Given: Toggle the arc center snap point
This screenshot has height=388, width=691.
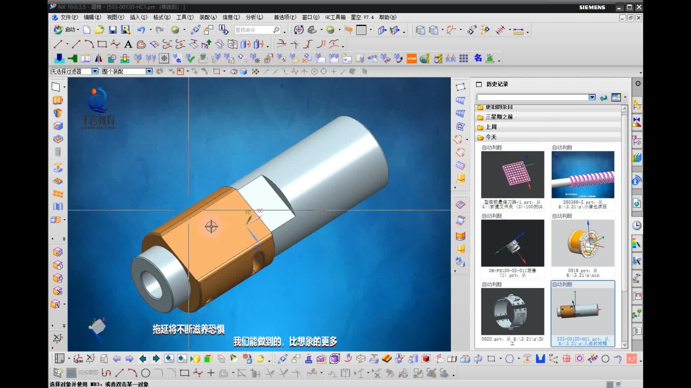Looking at the screenshot, I should click(x=314, y=71).
